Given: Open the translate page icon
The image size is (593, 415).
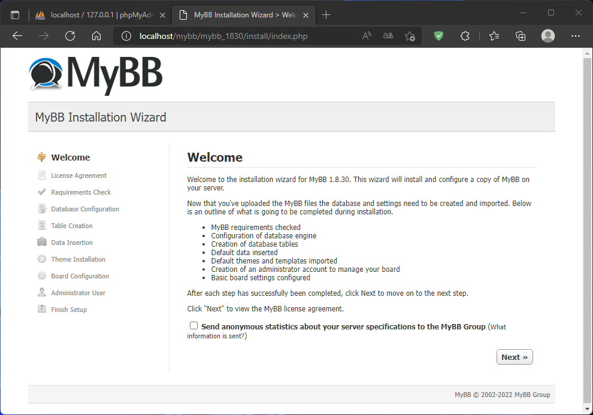Looking at the screenshot, I should click(388, 36).
